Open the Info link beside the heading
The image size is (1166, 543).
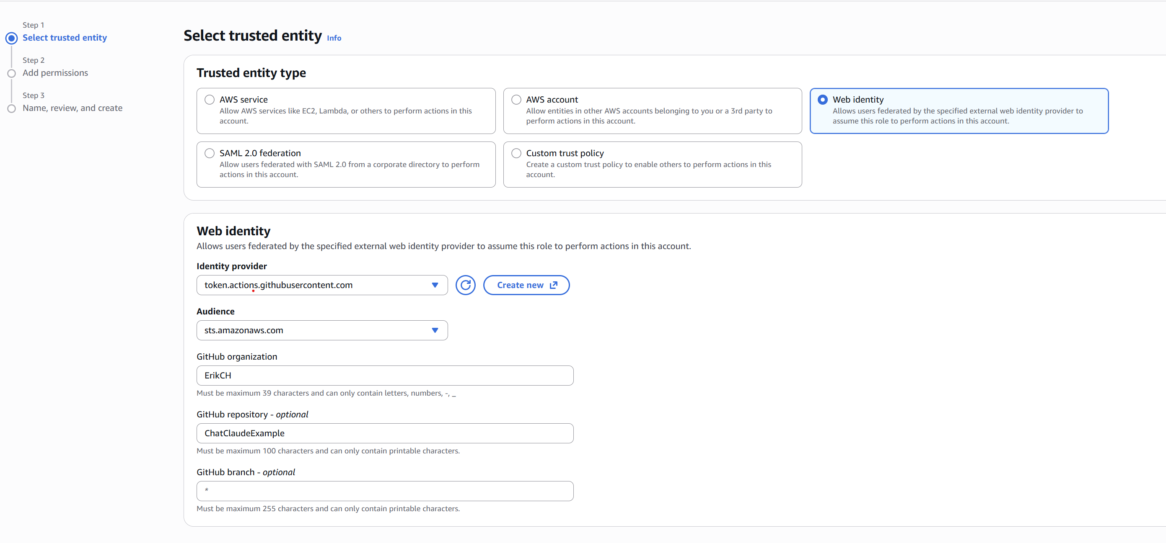click(x=334, y=38)
